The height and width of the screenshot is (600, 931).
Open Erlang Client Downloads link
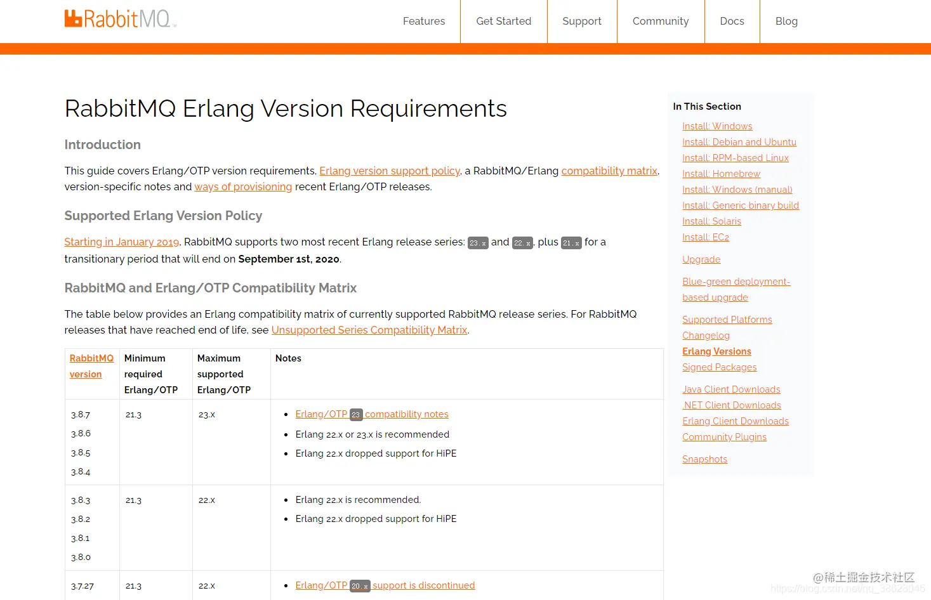736,421
